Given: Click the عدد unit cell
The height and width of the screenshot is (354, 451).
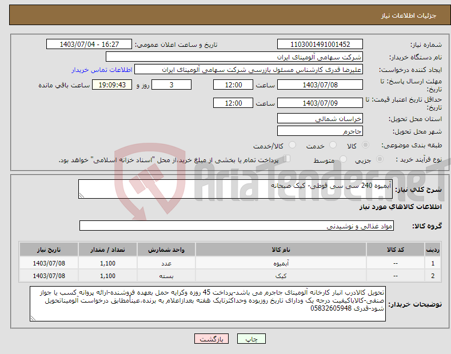Looking at the screenshot, I should pos(166,263).
